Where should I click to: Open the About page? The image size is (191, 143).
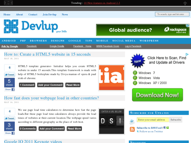19,14
